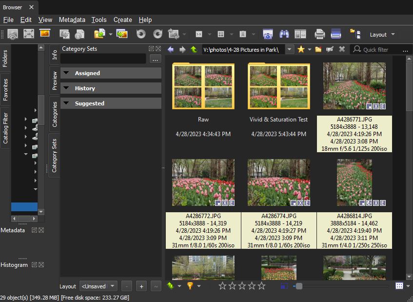Click the rotate counterclockwise arrow icon

pyautogui.click(x=141, y=34)
